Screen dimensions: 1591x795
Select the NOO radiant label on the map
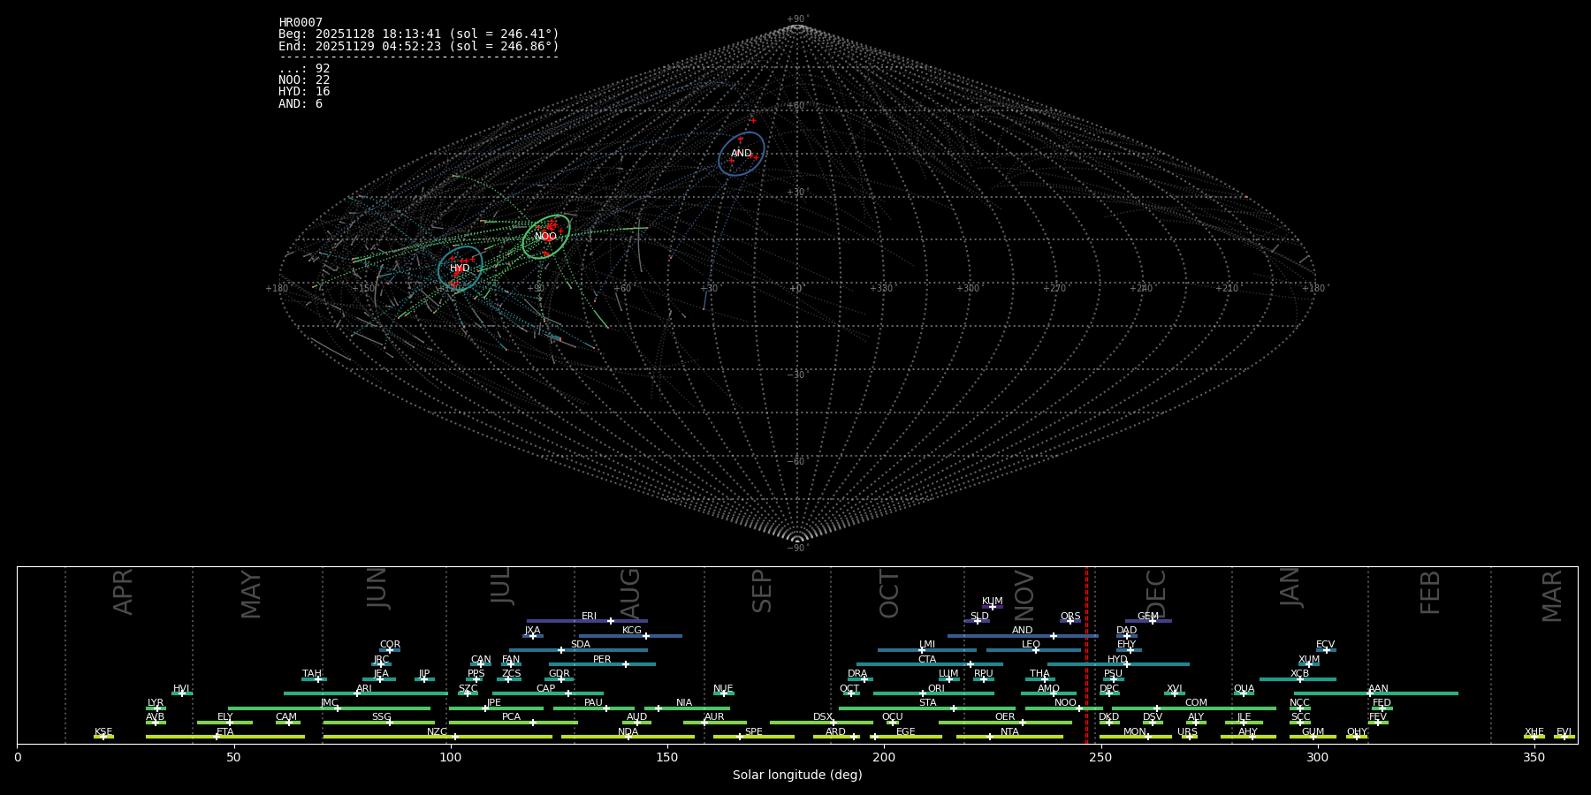(x=545, y=237)
